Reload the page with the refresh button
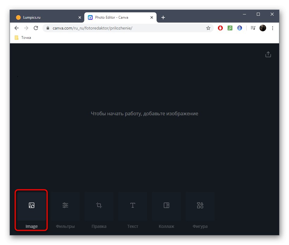Screen dimensions: 289x245 click(x=36, y=28)
